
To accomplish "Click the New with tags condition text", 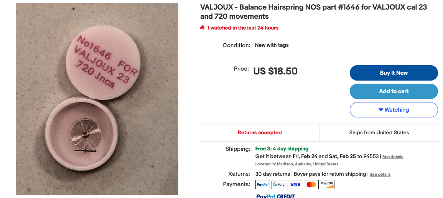I will [x=272, y=45].
